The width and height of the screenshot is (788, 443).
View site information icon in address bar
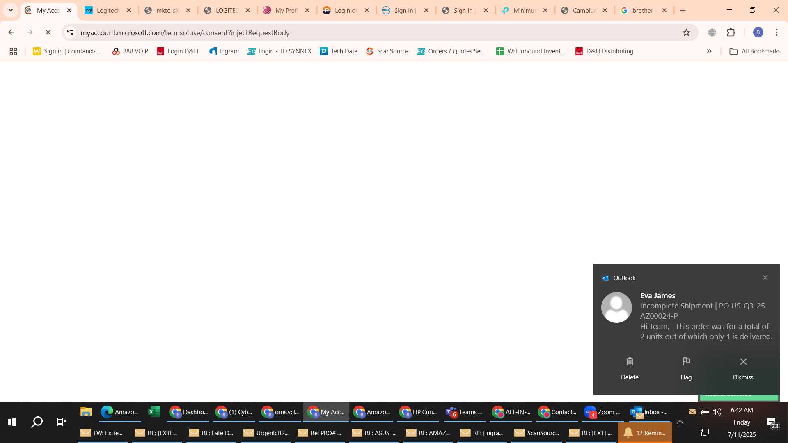(x=70, y=32)
